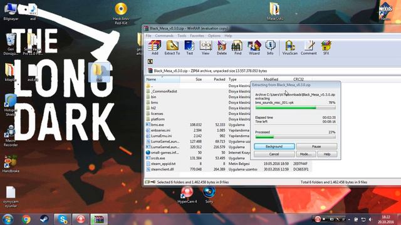Go up one folder level icon
Viewport: 401px width, 225px height.
coord(150,61)
